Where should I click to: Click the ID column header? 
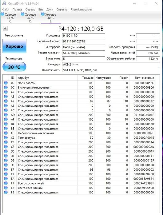(x=13, y=78)
